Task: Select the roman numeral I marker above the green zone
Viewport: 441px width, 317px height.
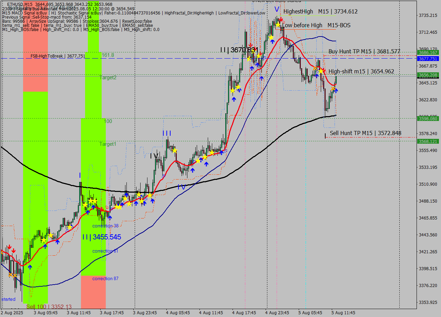Action: click(x=80, y=175)
